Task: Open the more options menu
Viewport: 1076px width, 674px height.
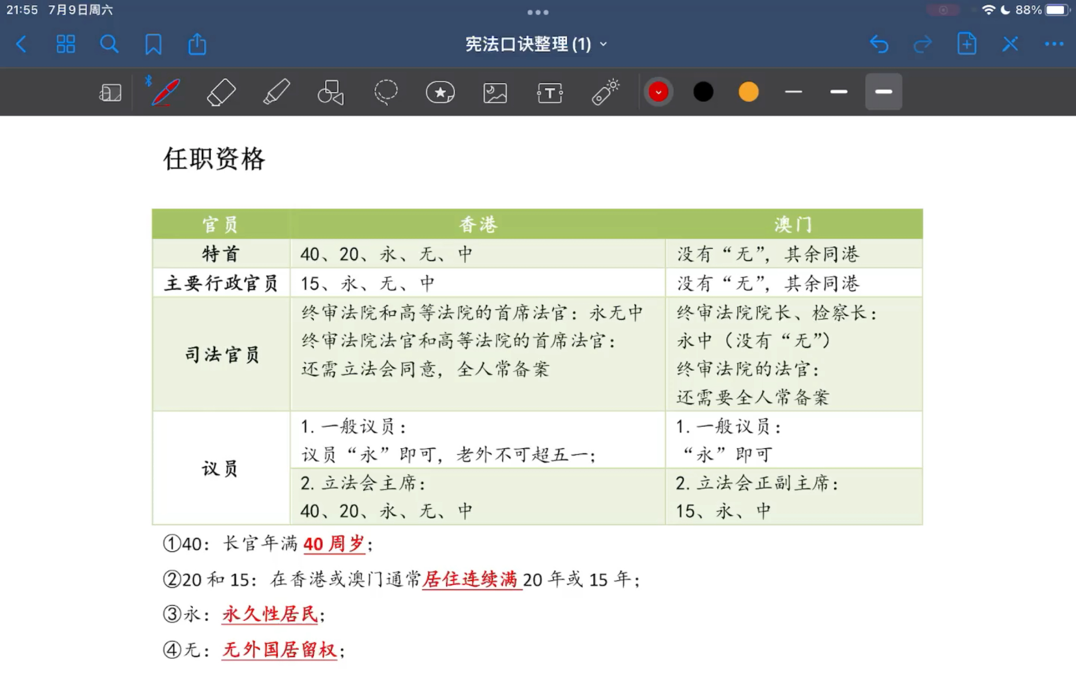Action: point(1054,44)
